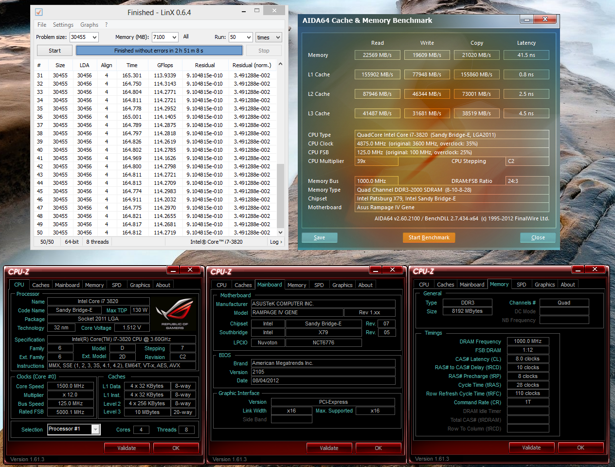The width and height of the screenshot is (615, 467).
Task: Open the Log link in LinX status bar
Action: point(276,242)
